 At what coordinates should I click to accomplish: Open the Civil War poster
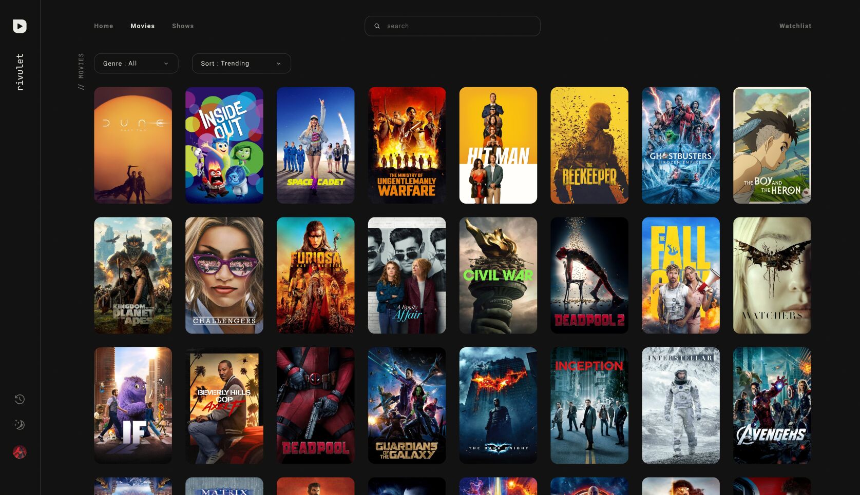tap(498, 275)
